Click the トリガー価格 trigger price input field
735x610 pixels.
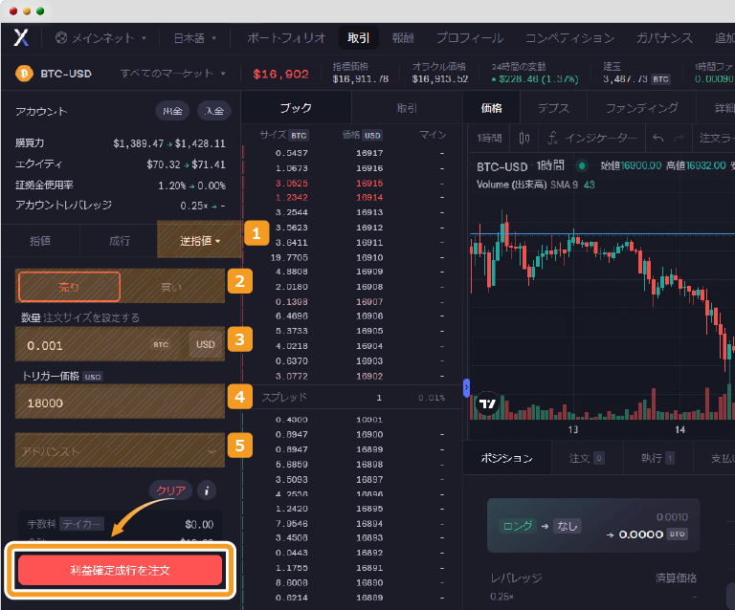pos(120,403)
